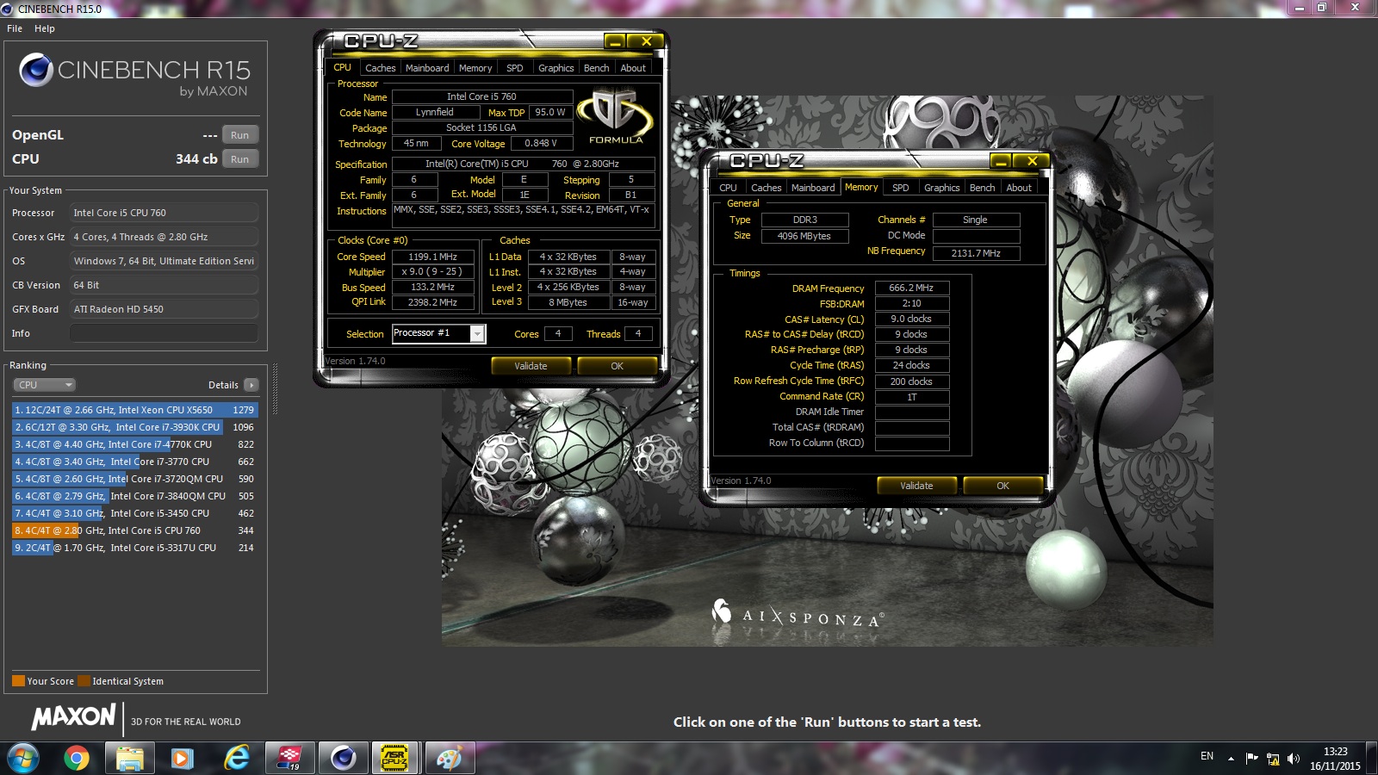This screenshot has height=775, width=1378.
Task: Click OK in the CPU-Z CPU window
Action: (x=618, y=366)
